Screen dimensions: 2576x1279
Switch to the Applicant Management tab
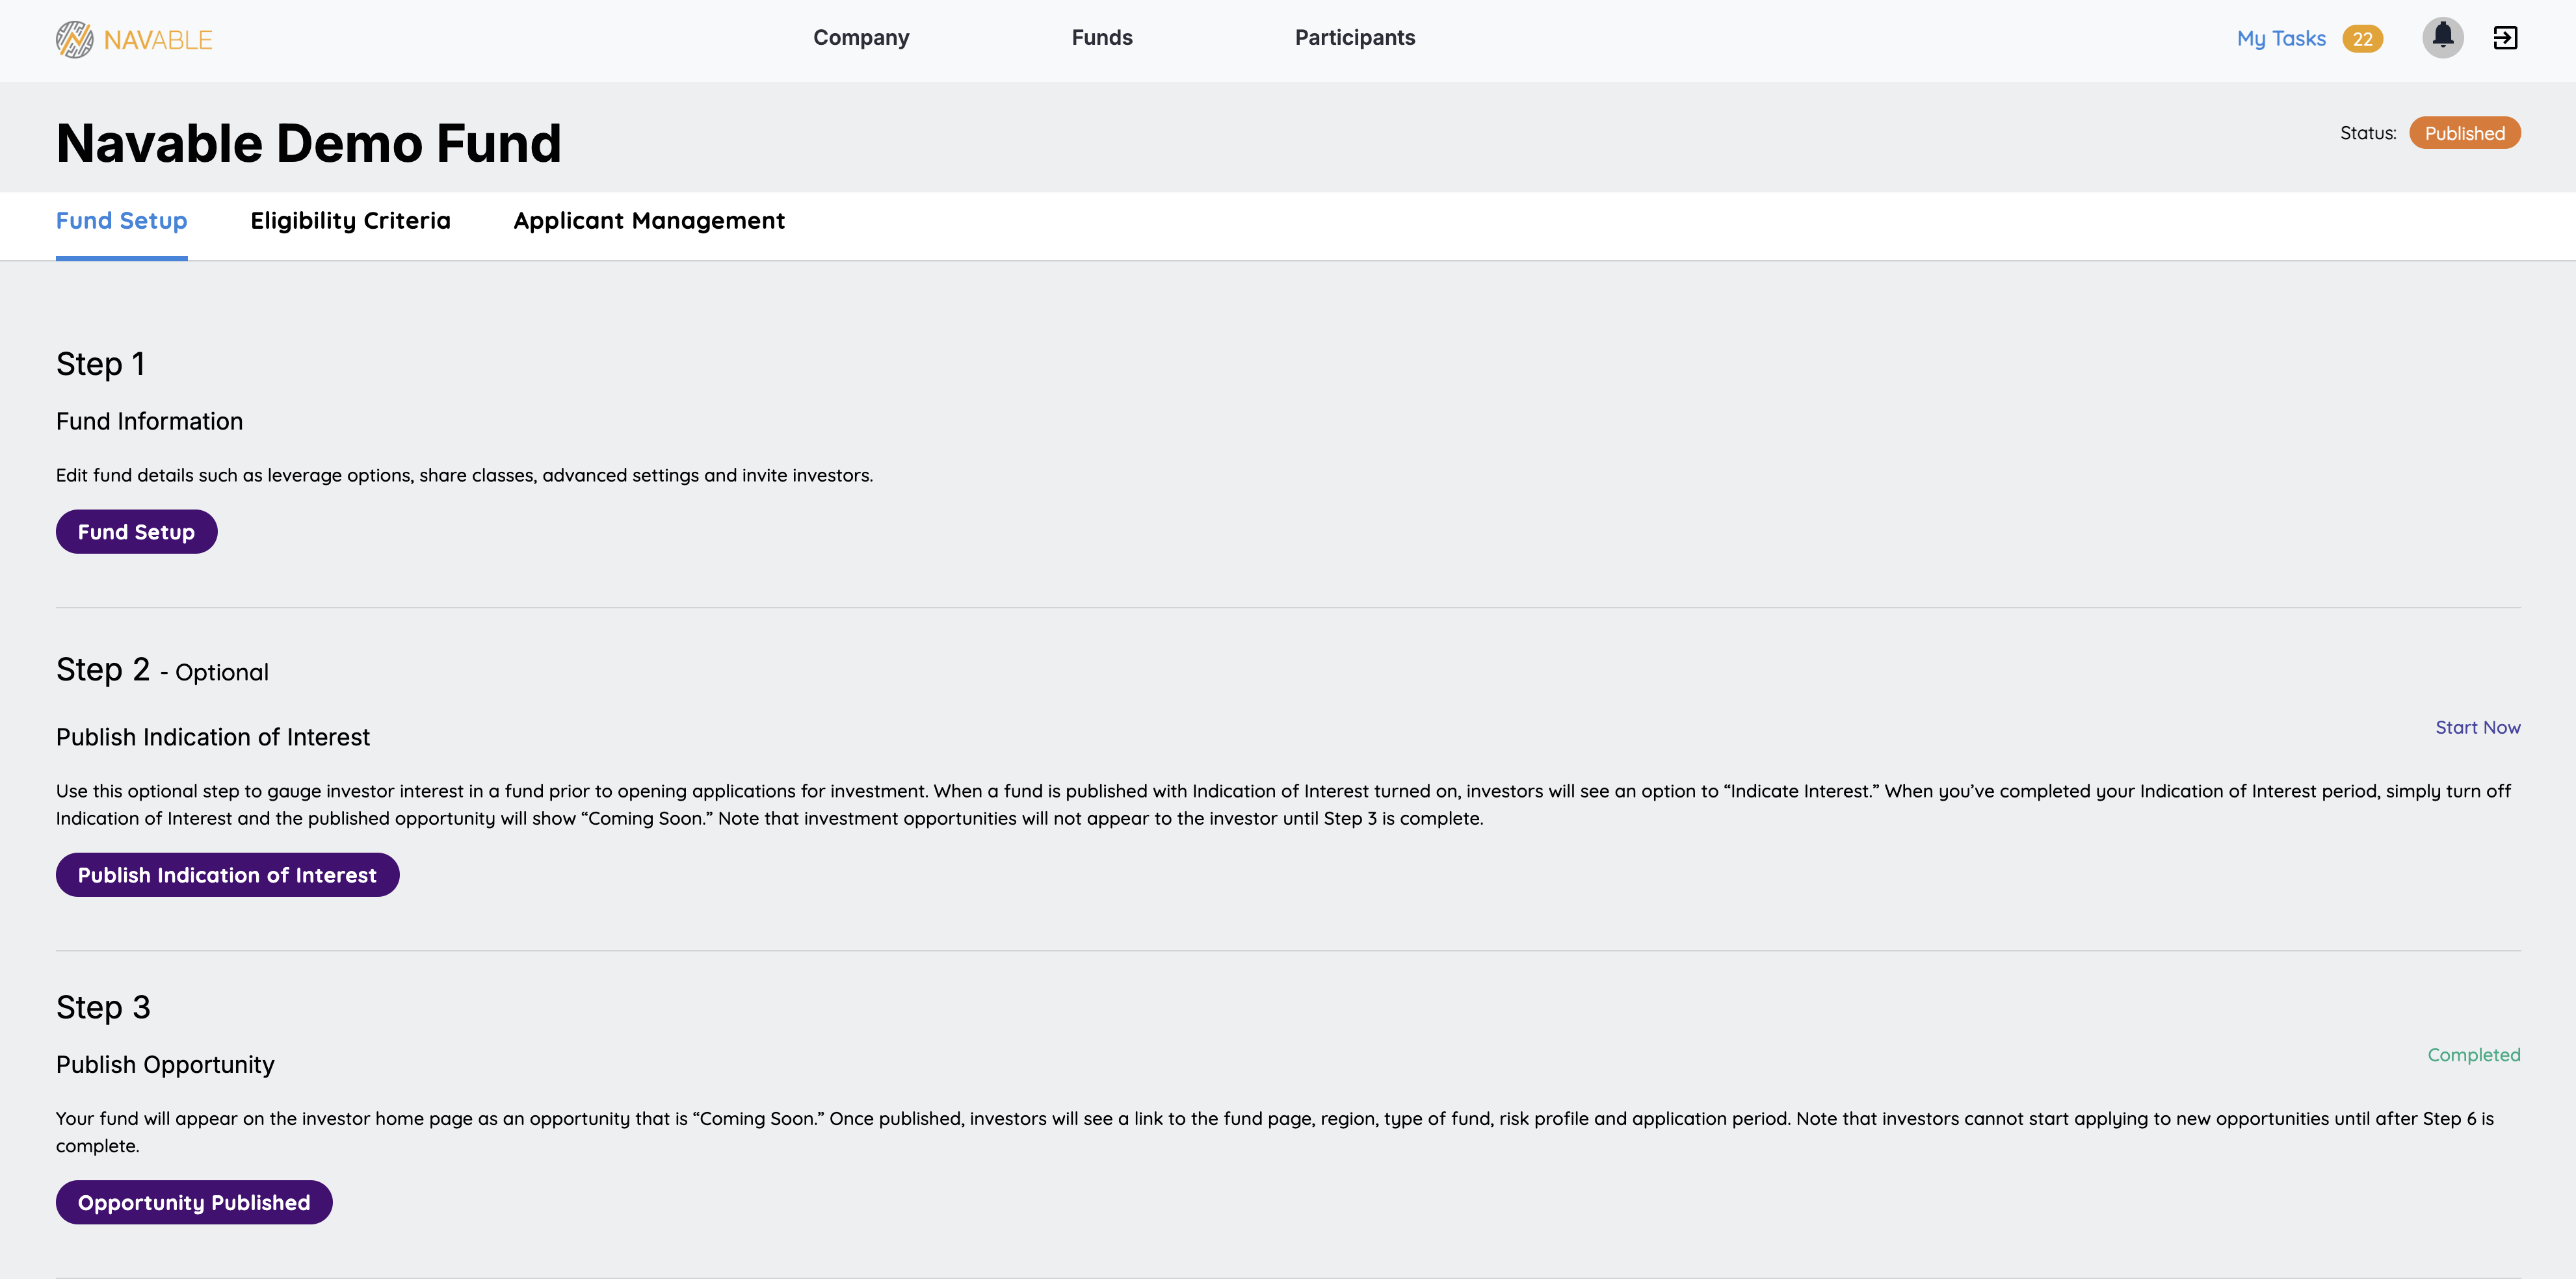(x=649, y=221)
